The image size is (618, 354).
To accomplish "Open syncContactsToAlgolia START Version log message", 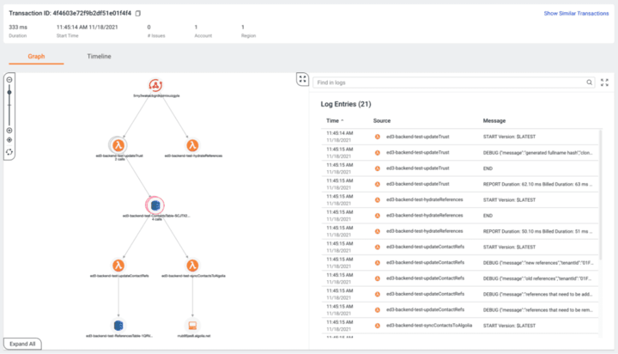I will 509,326.
